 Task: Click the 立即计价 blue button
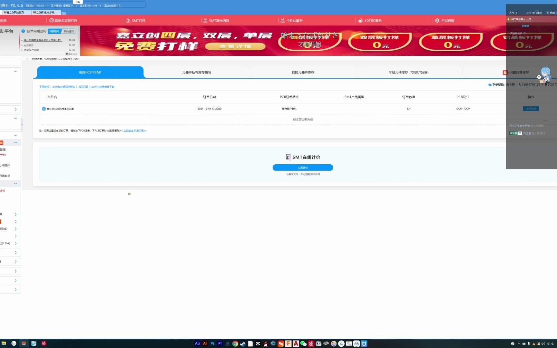303,168
